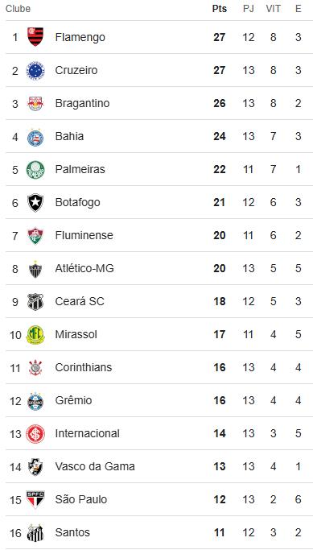Click the Clube column header
This screenshot has height=550, width=313.
click(x=18, y=9)
